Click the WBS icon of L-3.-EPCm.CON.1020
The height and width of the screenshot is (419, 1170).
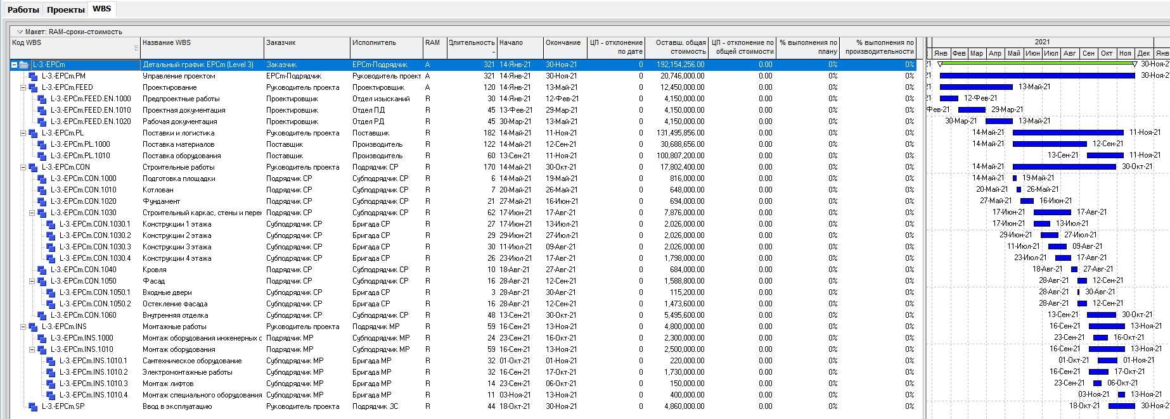(x=42, y=201)
